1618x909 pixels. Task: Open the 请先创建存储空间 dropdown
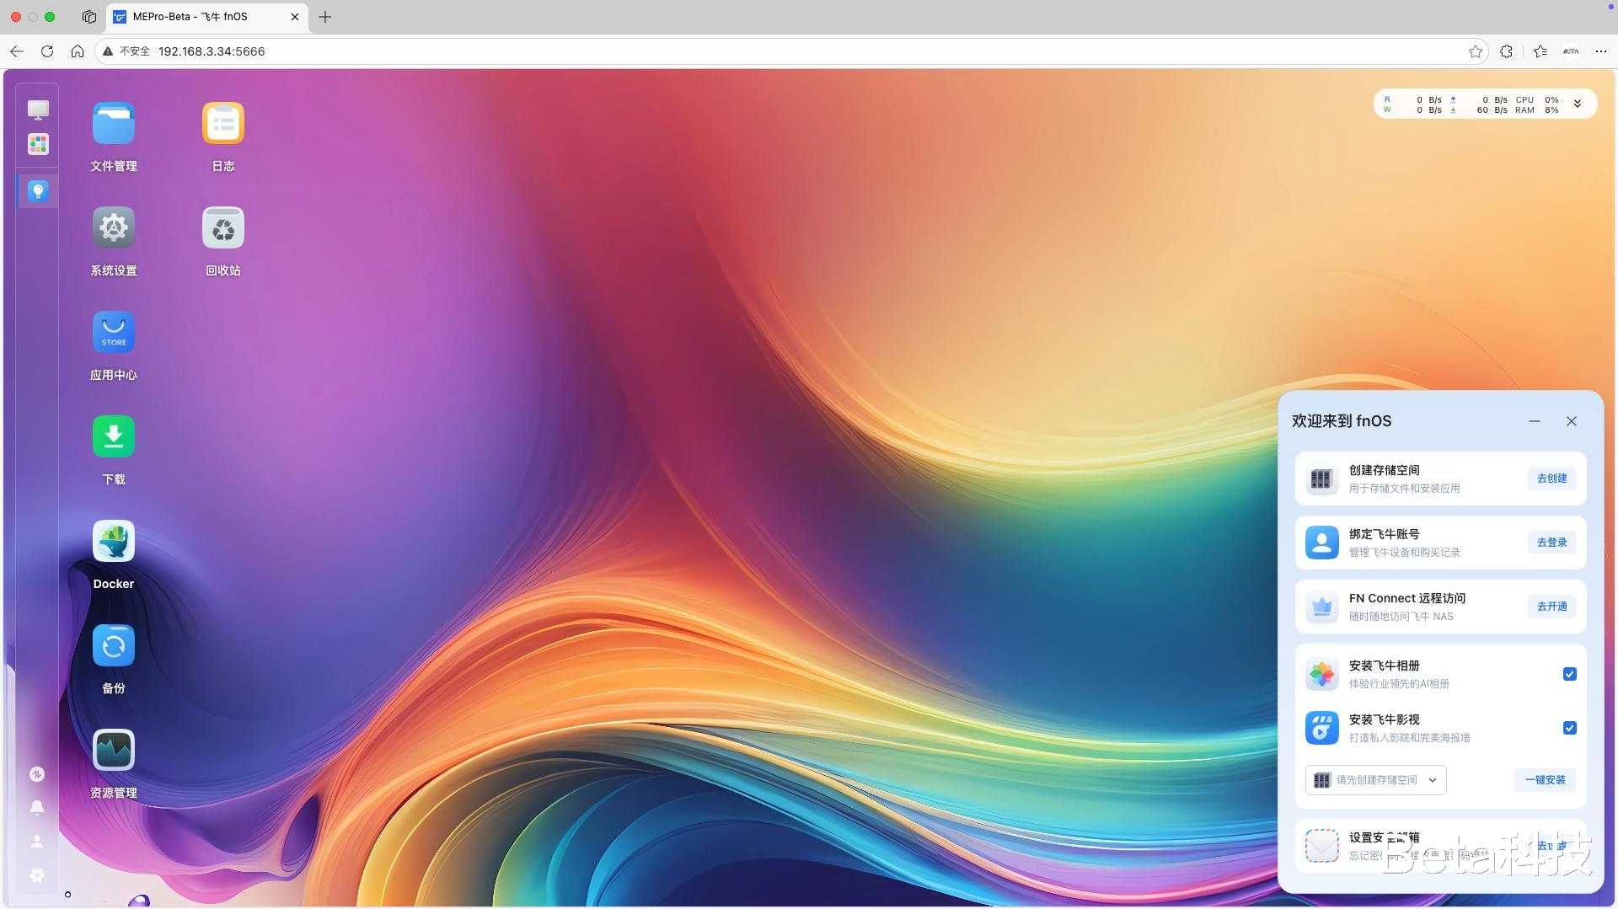[x=1376, y=780]
